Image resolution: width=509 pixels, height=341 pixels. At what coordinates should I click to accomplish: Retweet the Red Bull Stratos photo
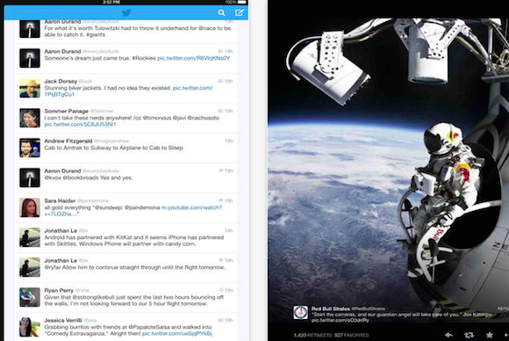click(x=470, y=335)
